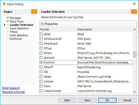Click the green checkmark next to Storages
The width and height of the screenshot is (139, 105).
click(x=8, y=18)
